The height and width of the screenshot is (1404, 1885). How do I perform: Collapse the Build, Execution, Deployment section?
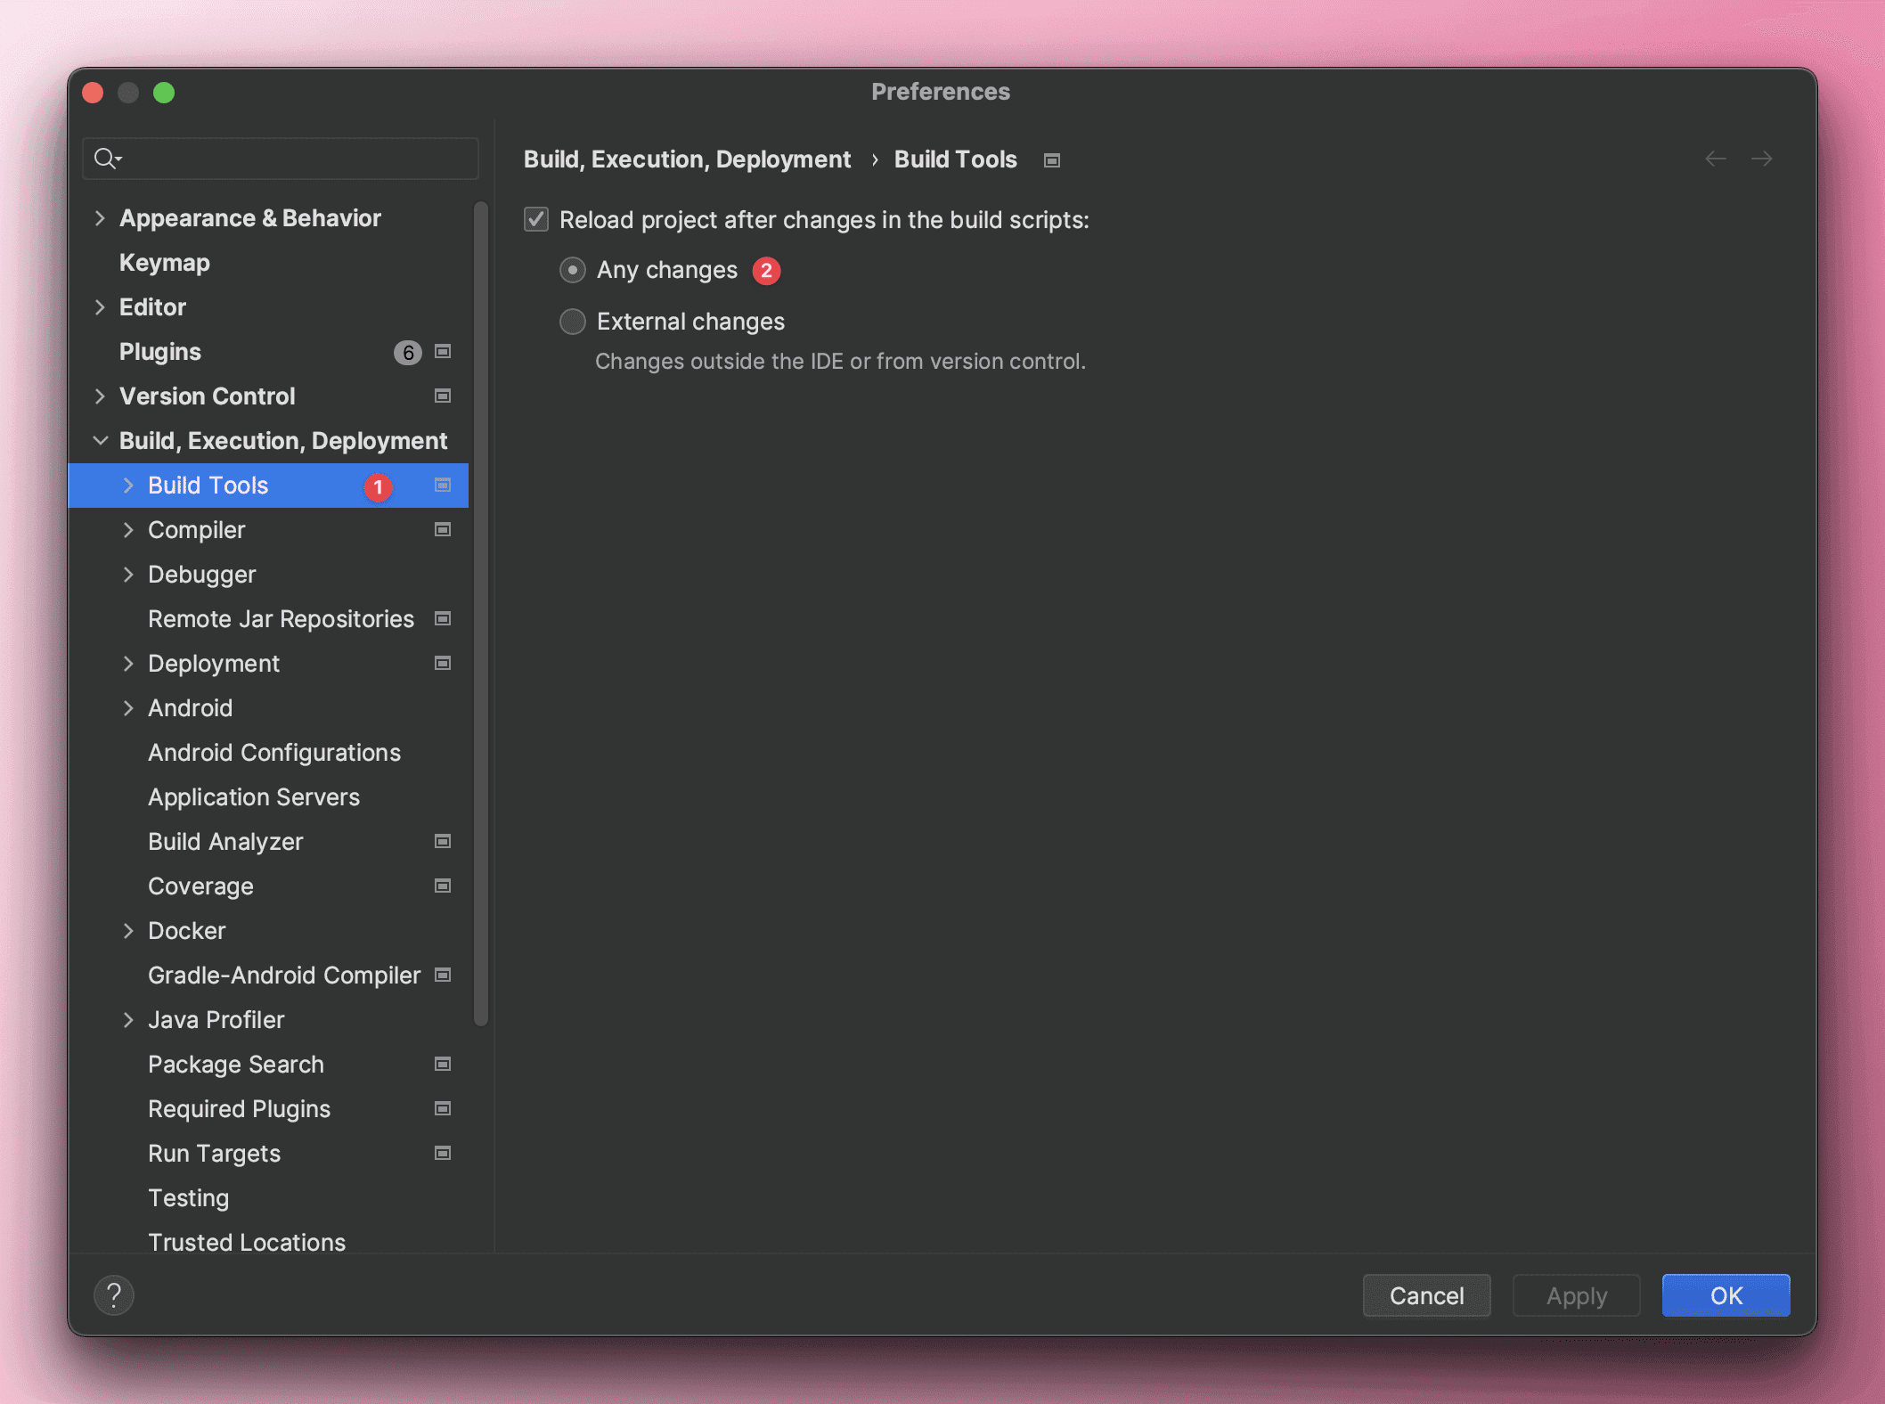(x=100, y=441)
